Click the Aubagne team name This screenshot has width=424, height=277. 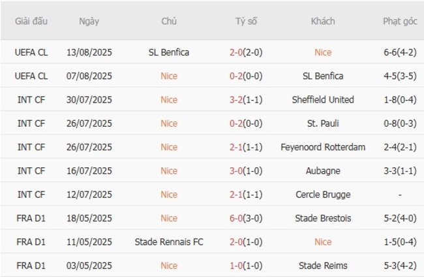(323, 171)
